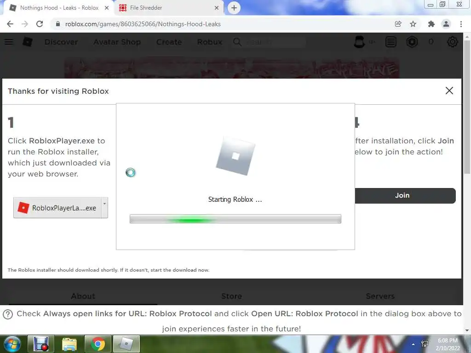Click the installer should download shortly text

coord(109,270)
